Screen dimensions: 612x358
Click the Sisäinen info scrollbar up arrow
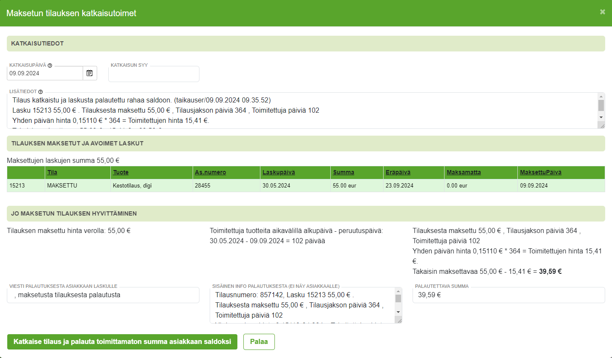pyautogui.click(x=398, y=291)
